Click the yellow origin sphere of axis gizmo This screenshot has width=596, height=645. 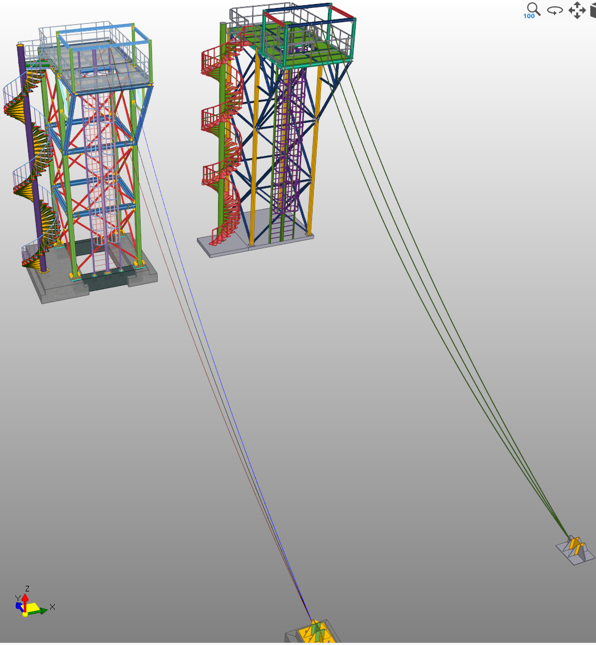tap(25, 614)
